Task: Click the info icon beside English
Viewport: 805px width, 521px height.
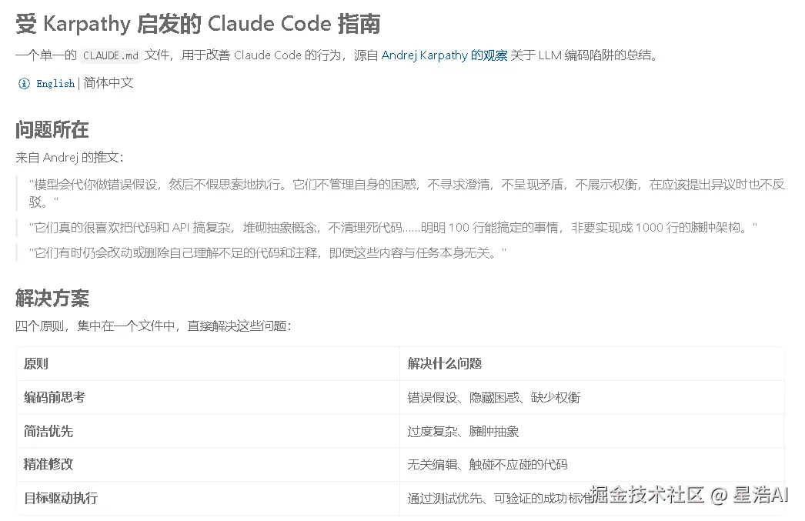Action: click(x=24, y=84)
